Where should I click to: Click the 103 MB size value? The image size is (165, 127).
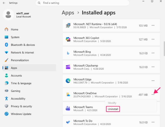pos(143,26)
